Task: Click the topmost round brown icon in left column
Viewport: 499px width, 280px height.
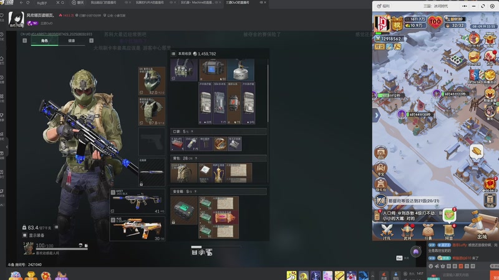Action: pyautogui.click(x=380, y=152)
